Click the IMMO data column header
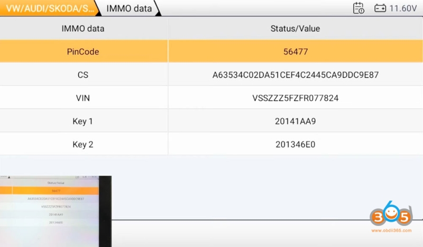 pyautogui.click(x=83, y=28)
